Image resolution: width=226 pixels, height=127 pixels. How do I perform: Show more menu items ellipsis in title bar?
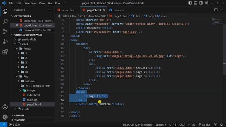pos(65,3)
